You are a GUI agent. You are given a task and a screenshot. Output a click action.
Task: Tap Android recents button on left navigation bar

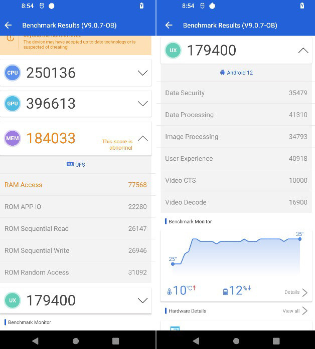tap(115, 341)
